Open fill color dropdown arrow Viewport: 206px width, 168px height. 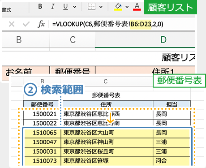click(127, 7)
